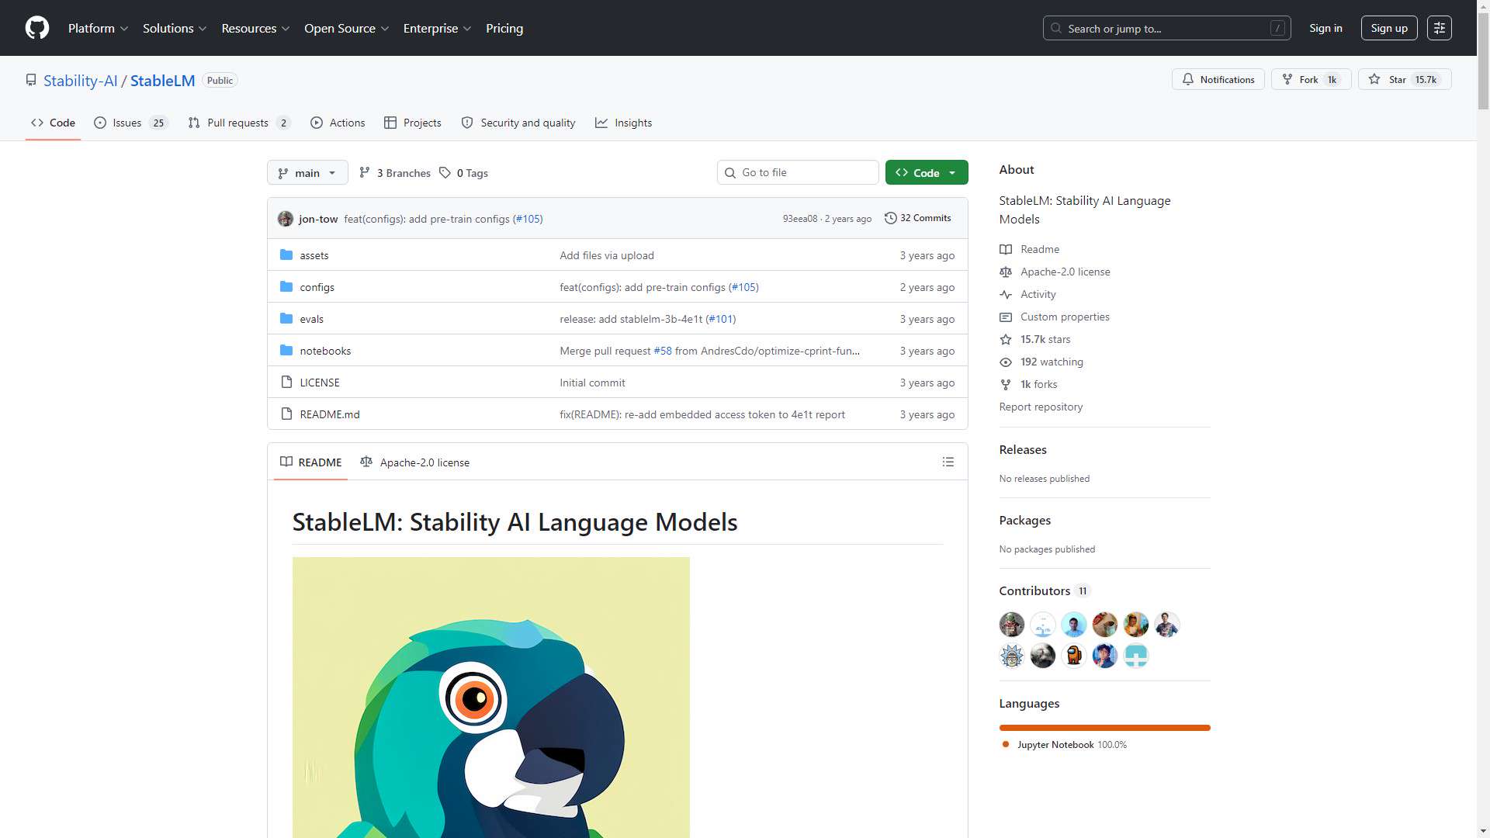This screenshot has width=1490, height=838.
Task: Click the search magnifier icon in header
Action: click(1056, 28)
